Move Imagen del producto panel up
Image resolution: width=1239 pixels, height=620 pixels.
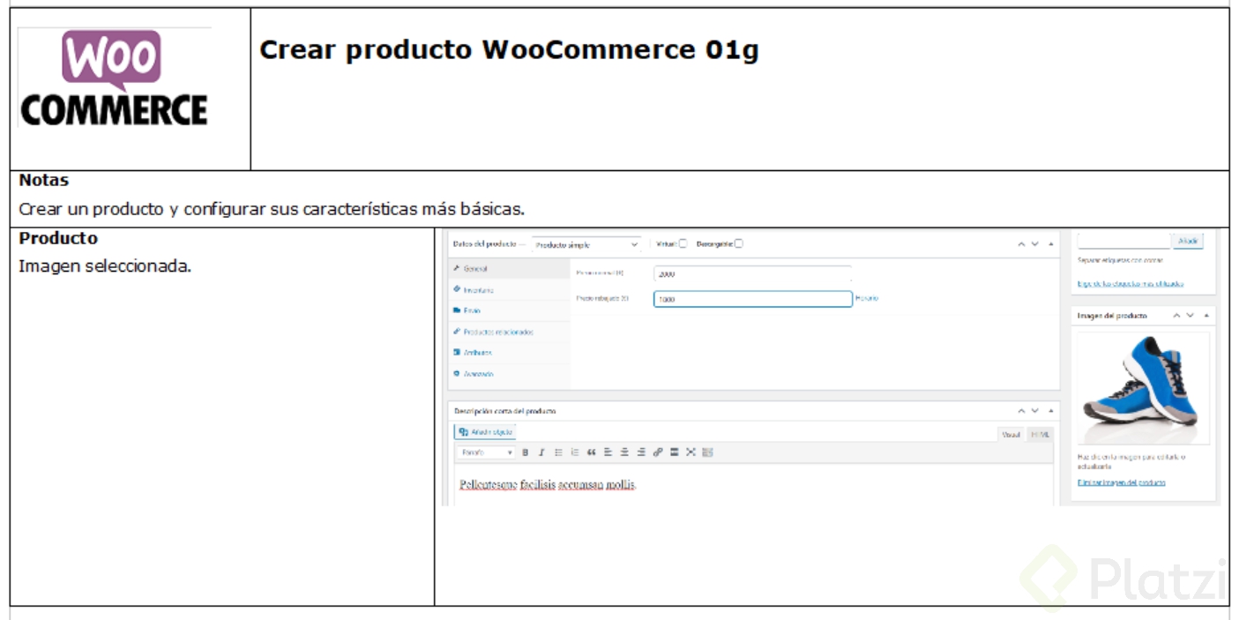point(1176,315)
